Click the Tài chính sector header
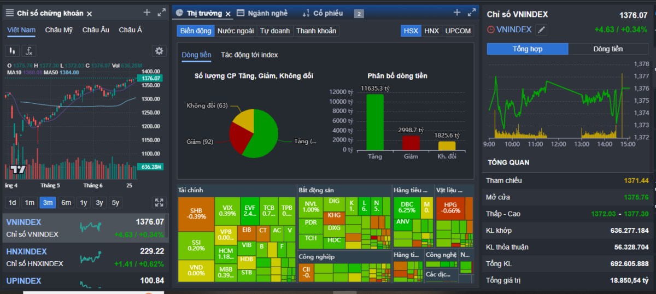 pyautogui.click(x=190, y=190)
